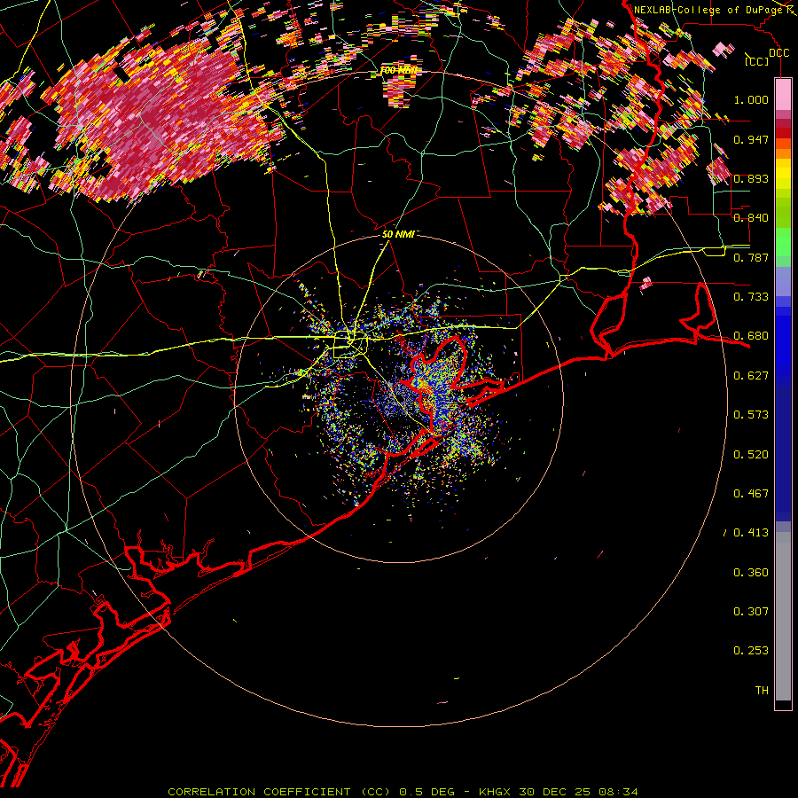The height and width of the screenshot is (798, 798).
Task: Click the 0.573 scale value
Action: click(751, 415)
